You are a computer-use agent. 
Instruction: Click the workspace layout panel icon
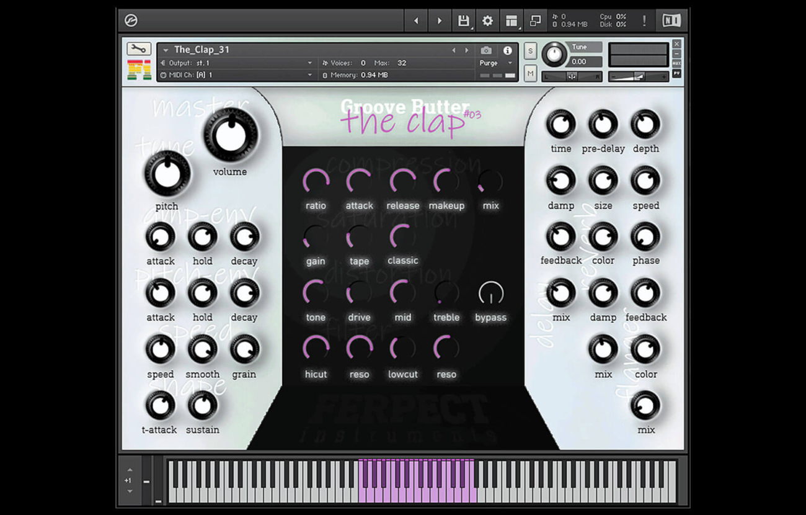pos(511,20)
